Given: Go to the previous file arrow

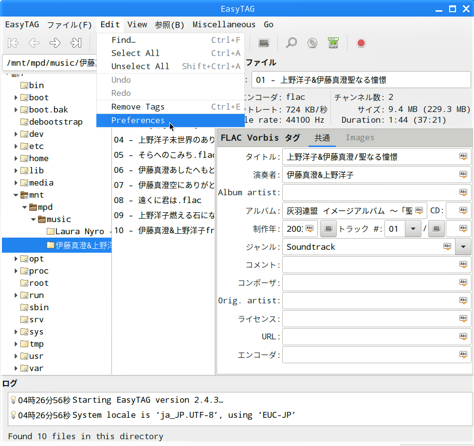Looking at the screenshot, I should tap(34, 43).
